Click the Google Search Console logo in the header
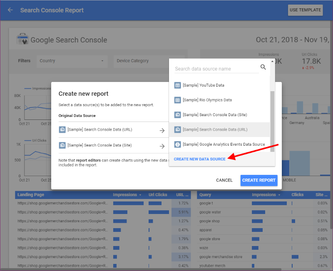This screenshot has height=271, width=333. pos(22,40)
